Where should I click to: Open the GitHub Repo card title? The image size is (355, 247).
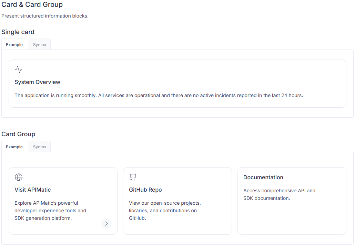click(145, 190)
